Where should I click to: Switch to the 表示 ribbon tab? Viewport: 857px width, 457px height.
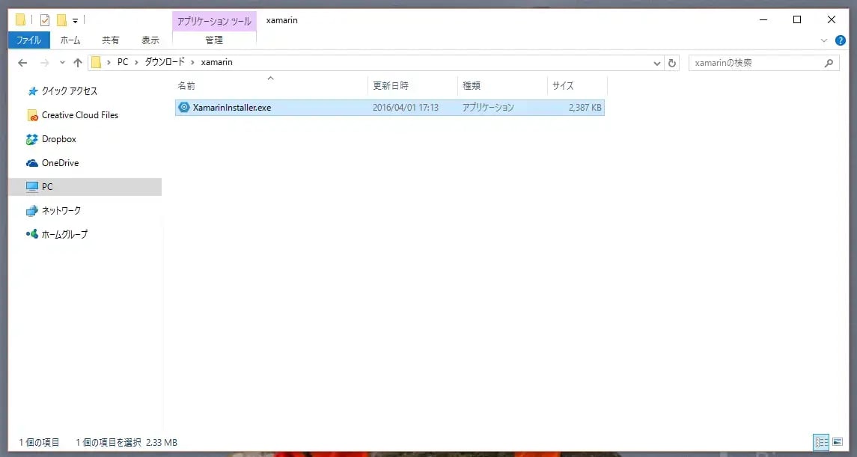[x=150, y=40]
